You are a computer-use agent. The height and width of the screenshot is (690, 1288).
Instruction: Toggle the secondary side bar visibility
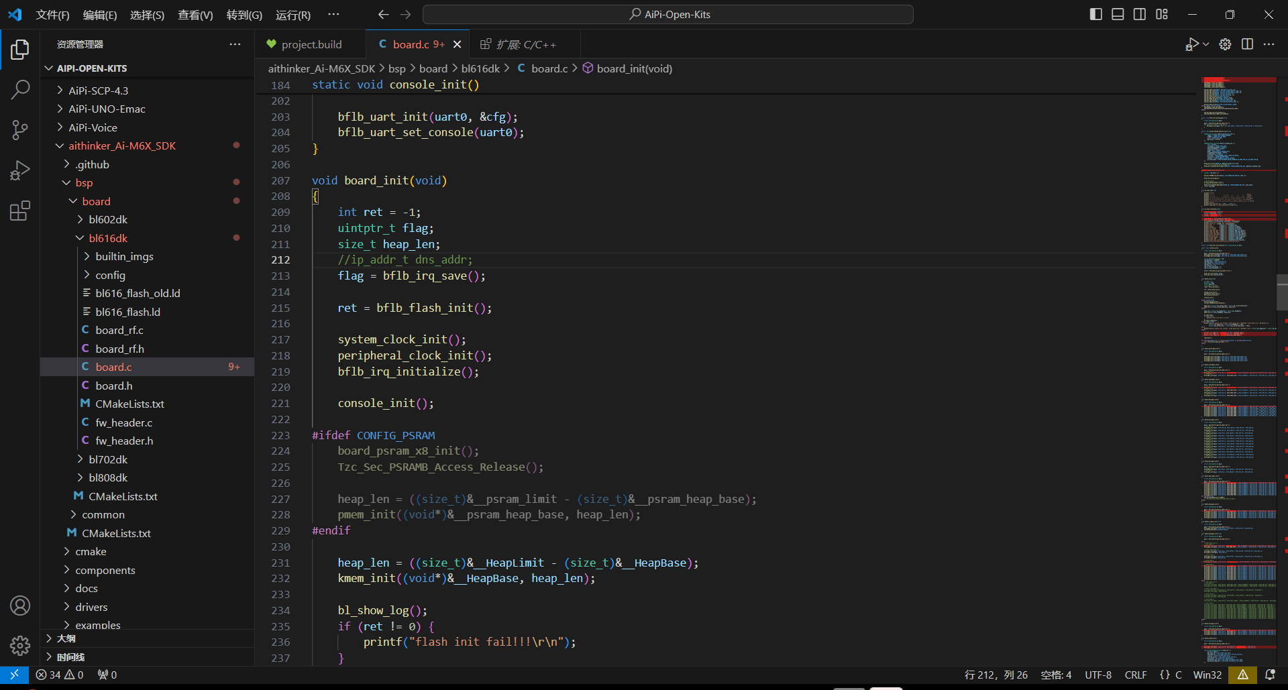(1139, 14)
